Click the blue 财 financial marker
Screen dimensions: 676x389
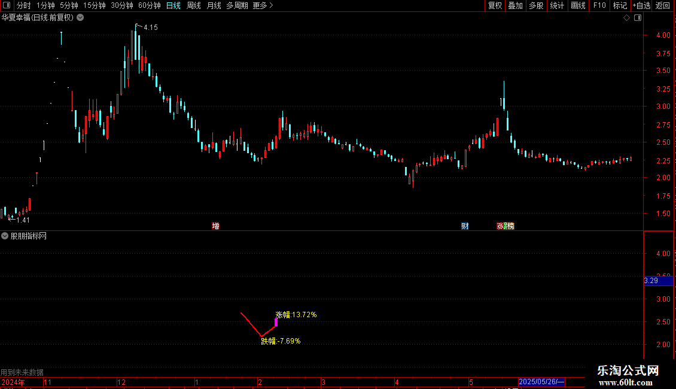[x=465, y=226]
